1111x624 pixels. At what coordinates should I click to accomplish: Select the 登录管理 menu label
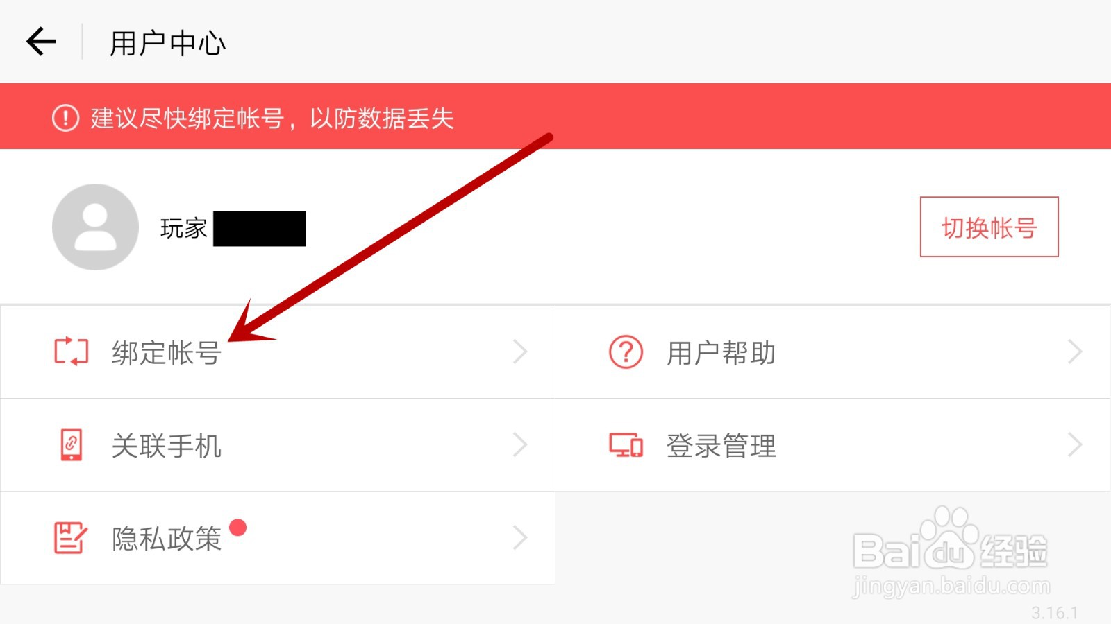pyautogui.click(x=721, y=446)
